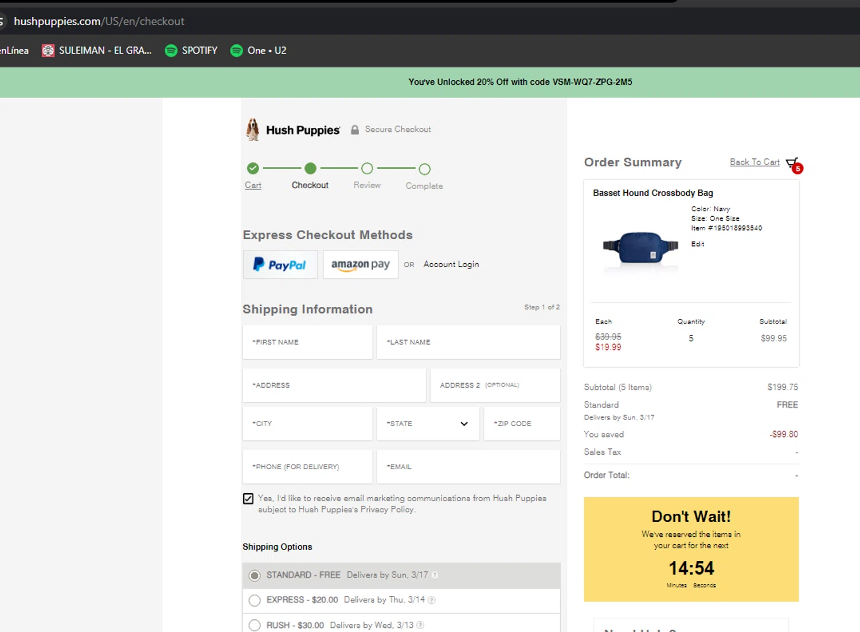Click the First Name field
Screen dimensions: 860x632
(x=307, y=342)
